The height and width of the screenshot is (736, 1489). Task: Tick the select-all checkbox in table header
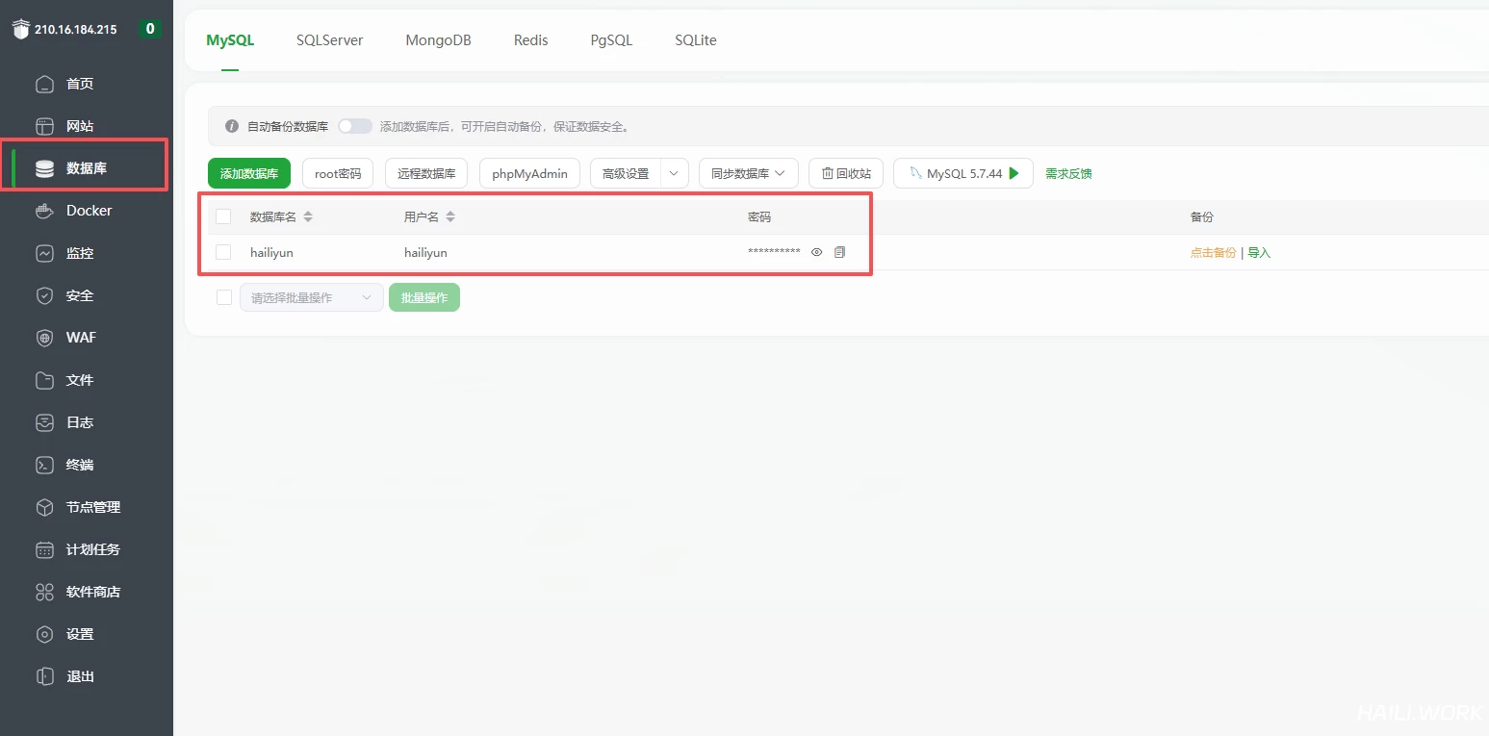click(x=223, y=216)
